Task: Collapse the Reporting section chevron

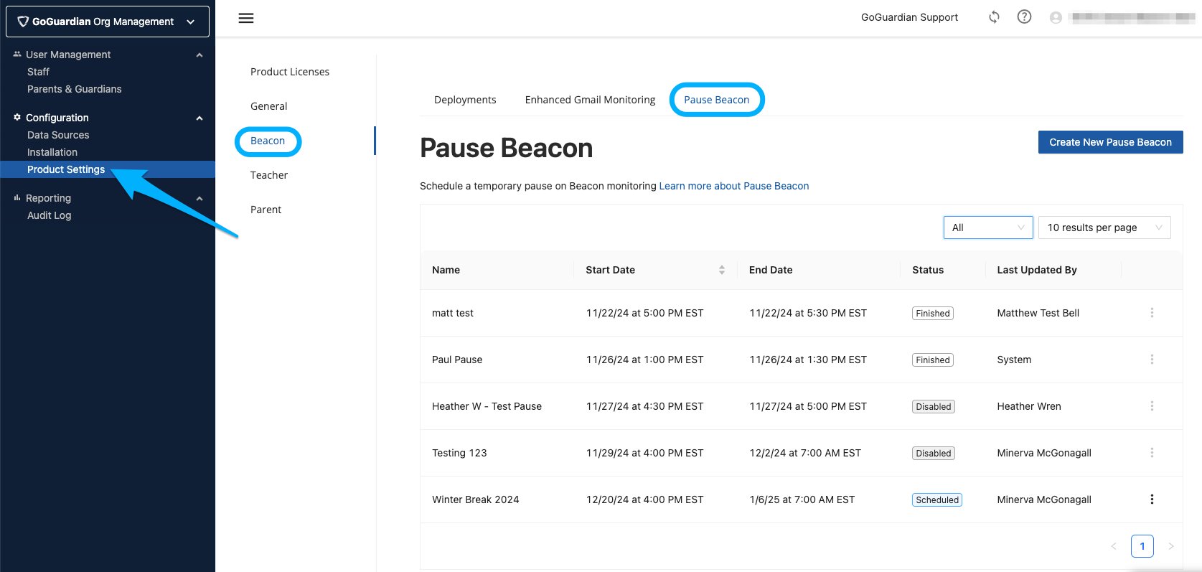Action: pyautogui.click(x=199, y=199)
